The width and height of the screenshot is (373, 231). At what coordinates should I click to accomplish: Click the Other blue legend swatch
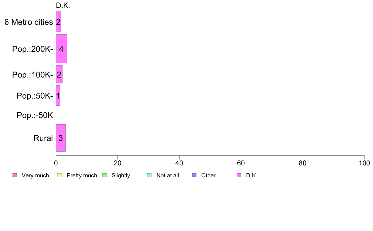click(x=194, y=175)
